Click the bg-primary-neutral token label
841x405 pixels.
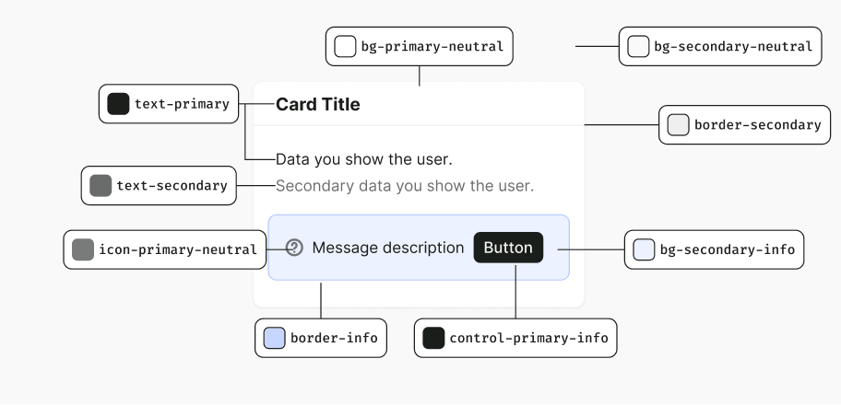pos(432,47)
